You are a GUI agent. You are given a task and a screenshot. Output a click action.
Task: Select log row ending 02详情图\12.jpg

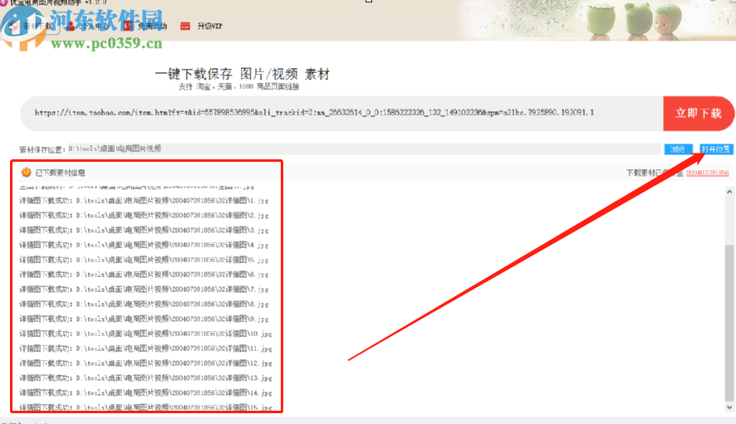[x=145, y=363]
